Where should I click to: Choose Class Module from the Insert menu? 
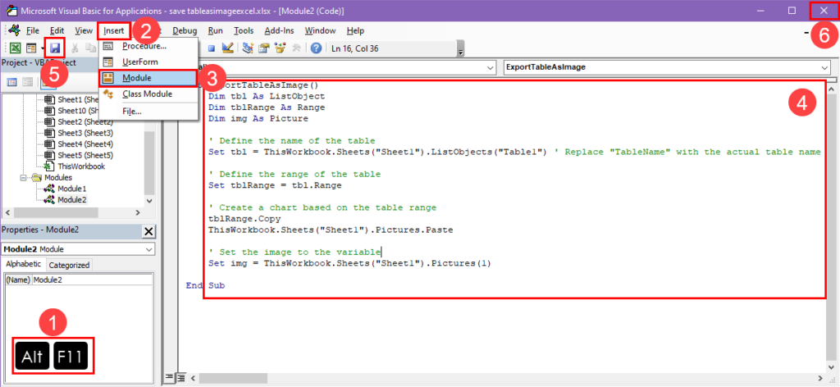148,94
